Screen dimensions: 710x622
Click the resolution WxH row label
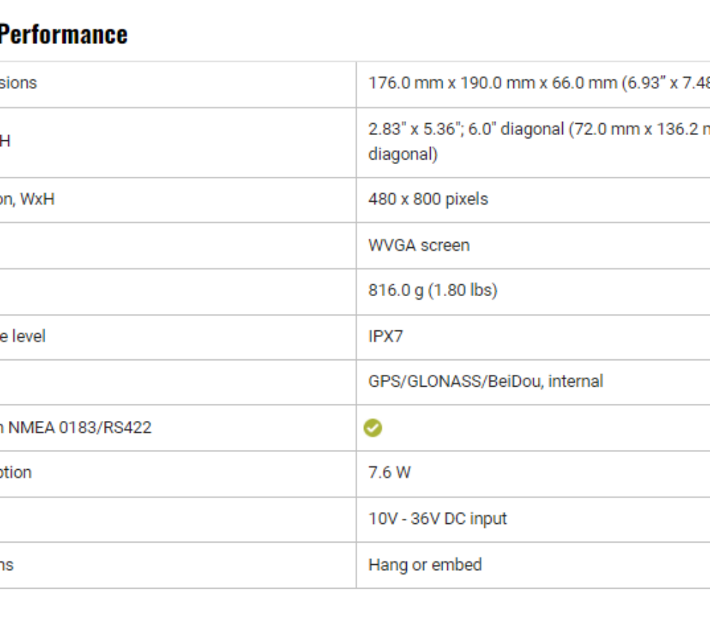[27, 200]
